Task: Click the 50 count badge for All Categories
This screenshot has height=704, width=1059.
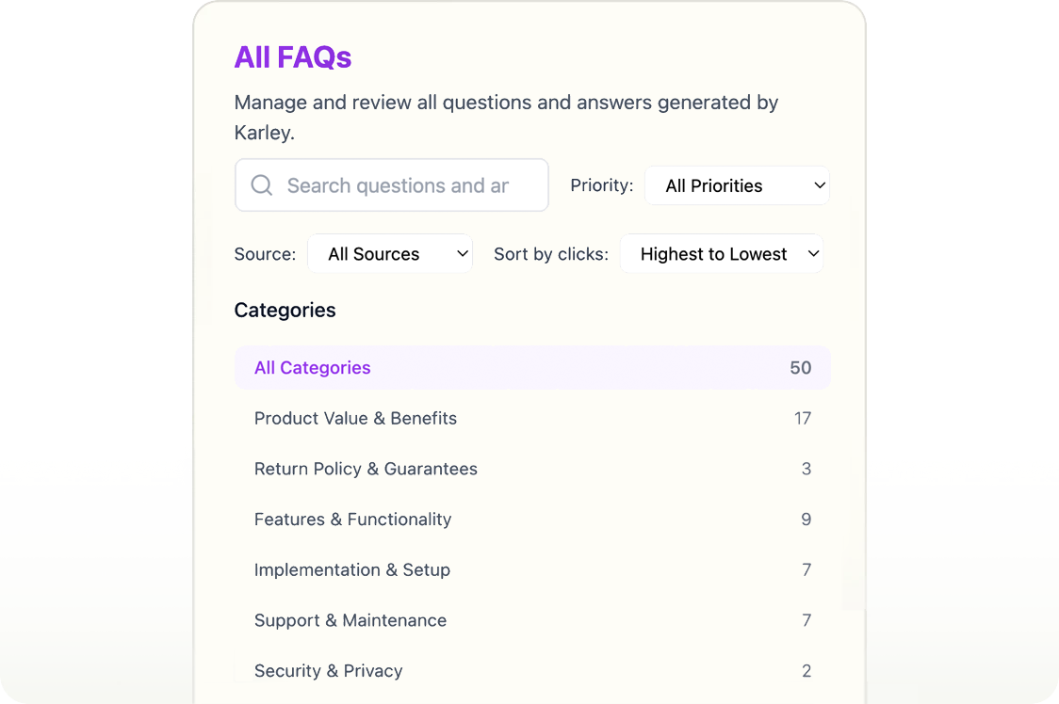Action: coord(800,368)
